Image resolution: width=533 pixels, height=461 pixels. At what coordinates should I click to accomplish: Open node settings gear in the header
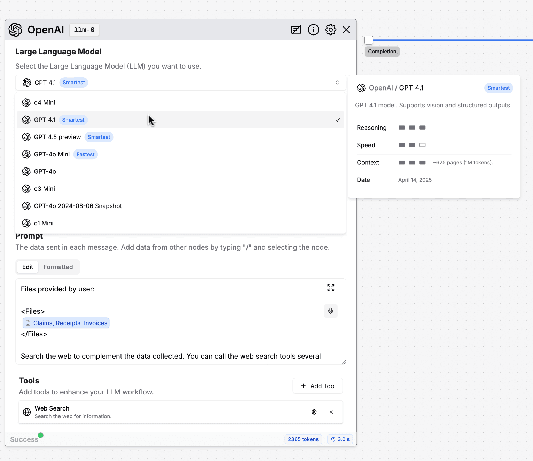331,30
